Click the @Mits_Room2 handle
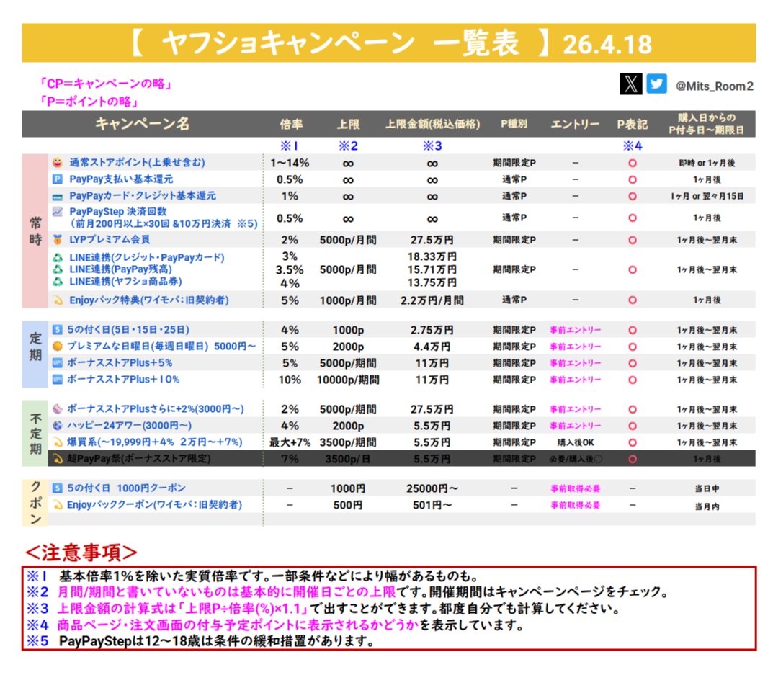 [715, 86]
